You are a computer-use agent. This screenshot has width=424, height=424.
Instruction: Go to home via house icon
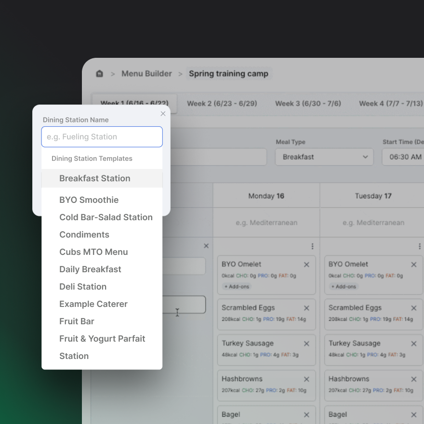pyautogui.click(x=100, y=74)
